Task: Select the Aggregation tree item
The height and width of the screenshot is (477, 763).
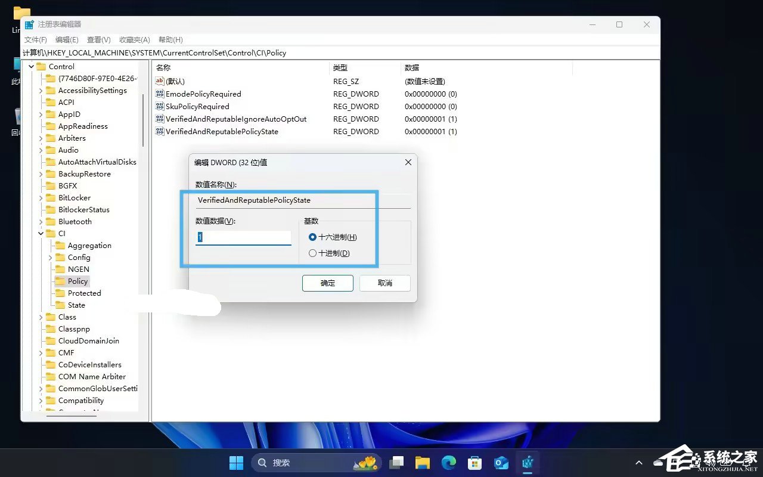Action: (x=89, y=245)
